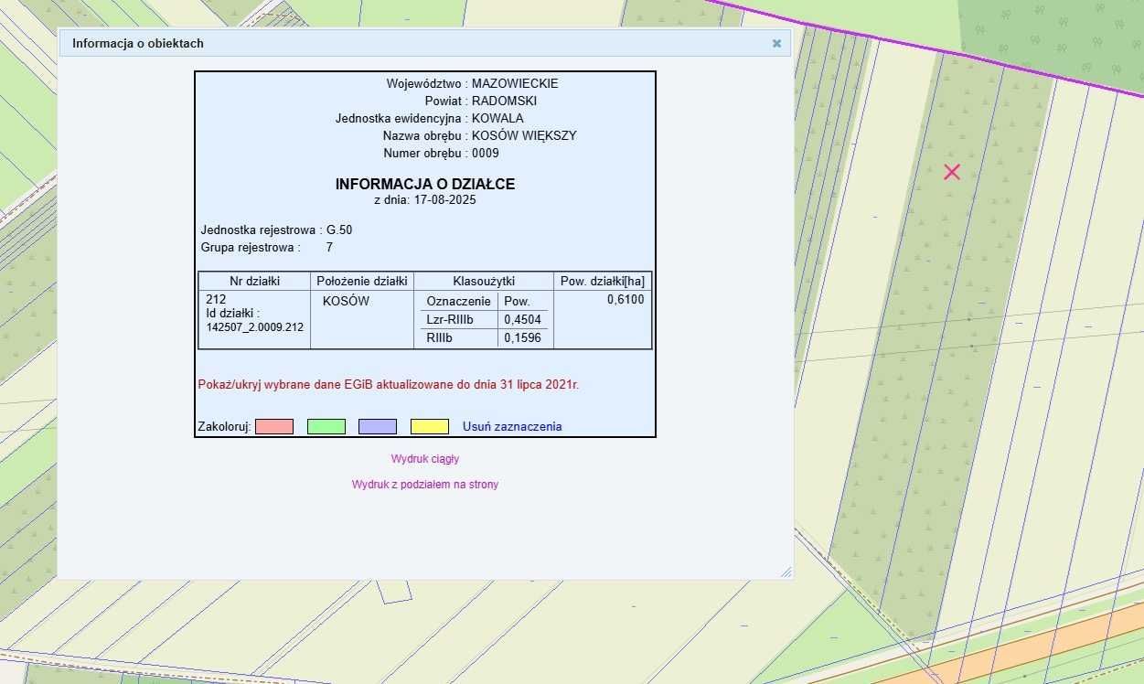Open Wydruk ciągły printout link
This screenshot has width=1144, height=684.
[x=425, y=459]
